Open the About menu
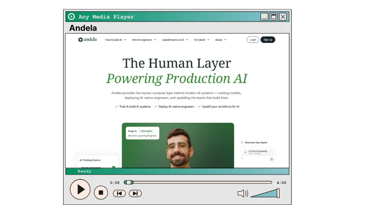This screenshot has width=374, height=210. click(220, 40)
